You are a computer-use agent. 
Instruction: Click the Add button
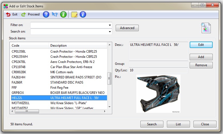pyautogui.click(x=201, y=57)
